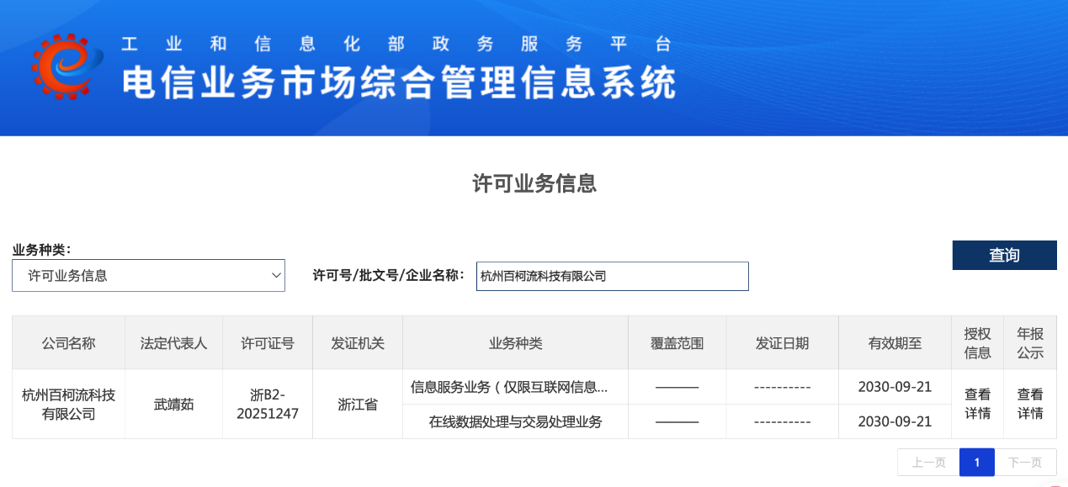Click the 许可号/批文号/企业名称： label

pyautogui.click(x=389, y=275)
